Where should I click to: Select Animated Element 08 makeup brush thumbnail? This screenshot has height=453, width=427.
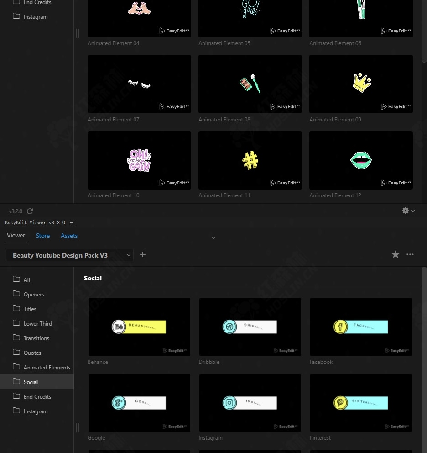click(x=250, y=84)
